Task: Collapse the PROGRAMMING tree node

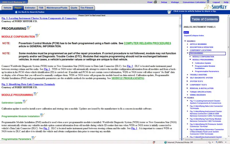Action: (188, 53)
